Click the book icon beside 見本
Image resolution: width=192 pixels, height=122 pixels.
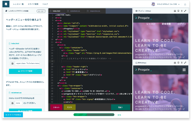coord(136,63)
